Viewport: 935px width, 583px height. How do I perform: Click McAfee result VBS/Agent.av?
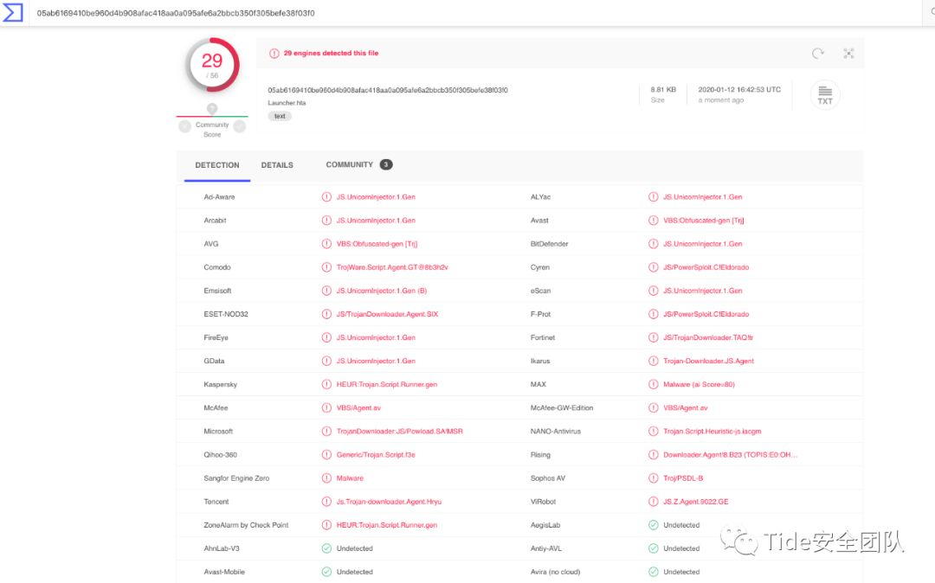tap(358, 408)
